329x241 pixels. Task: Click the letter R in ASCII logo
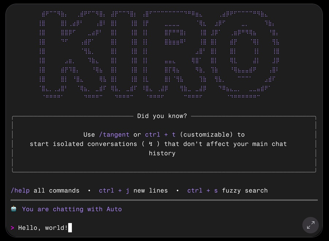175,55
